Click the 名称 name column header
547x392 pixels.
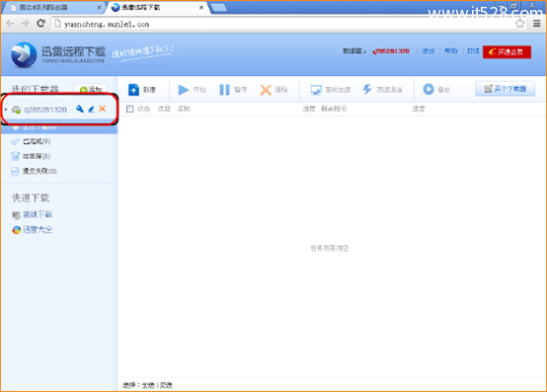tap(184, 109)
